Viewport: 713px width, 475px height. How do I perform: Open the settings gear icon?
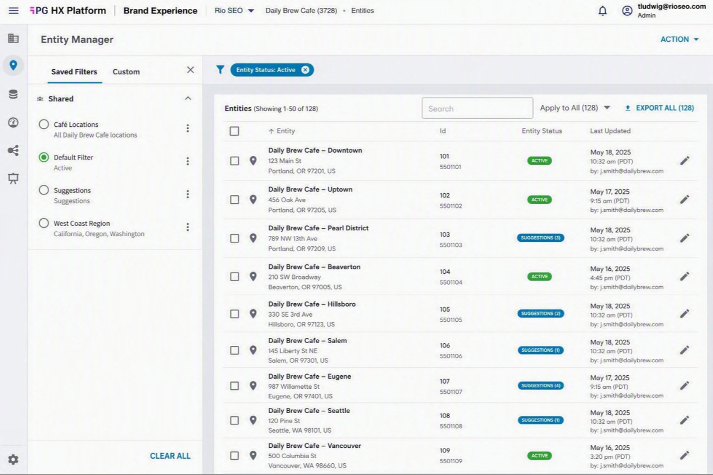(13, 459)
